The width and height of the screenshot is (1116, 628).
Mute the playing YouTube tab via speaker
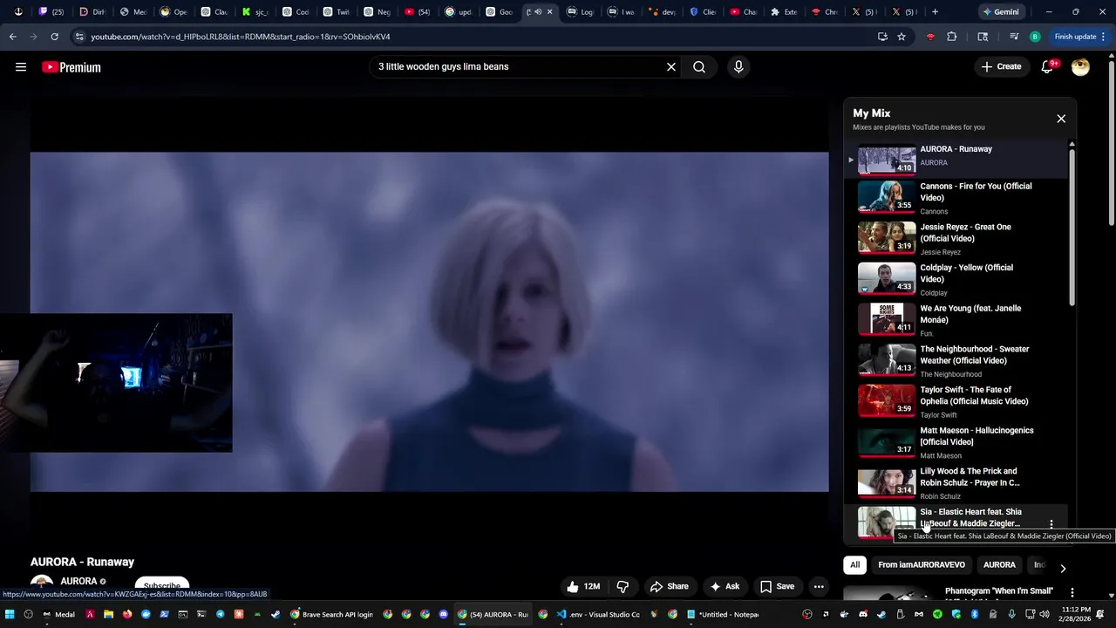(537, 12)
